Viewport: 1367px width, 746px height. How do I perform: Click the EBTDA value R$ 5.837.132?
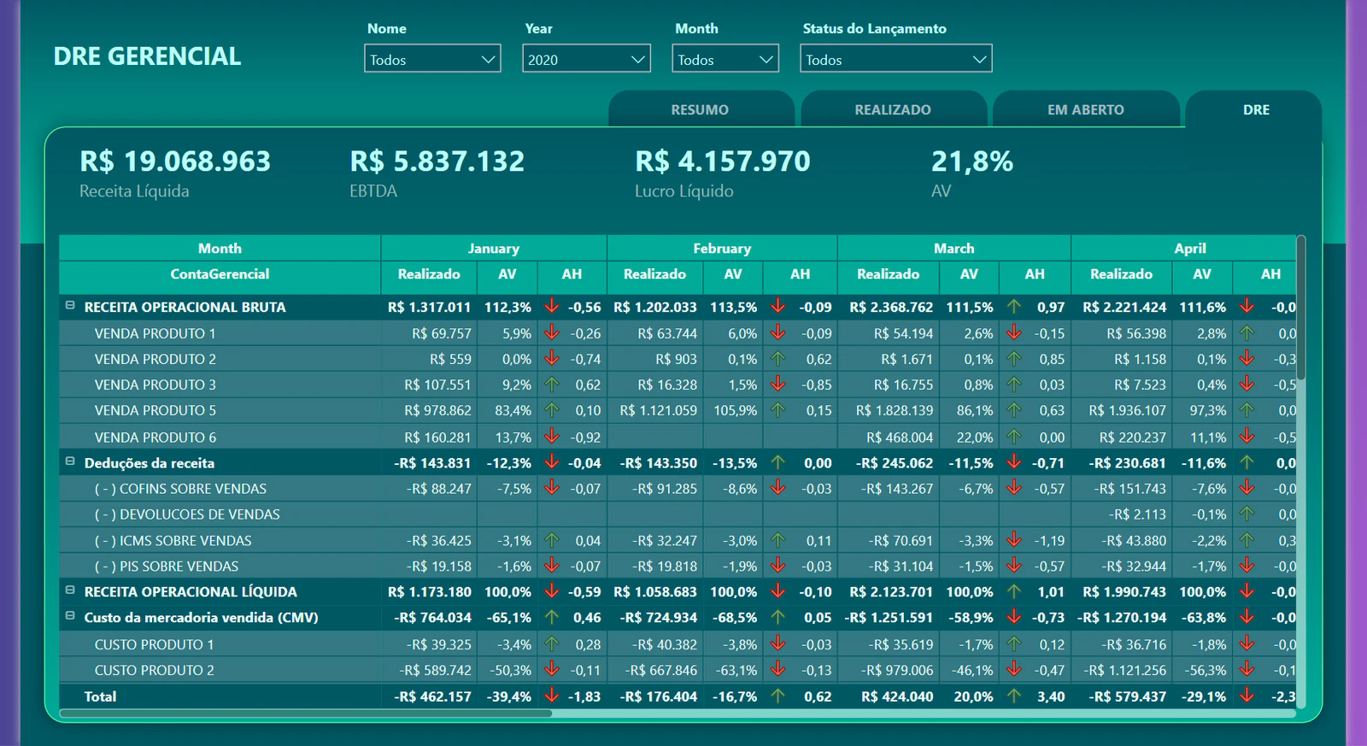pos(437,161)
